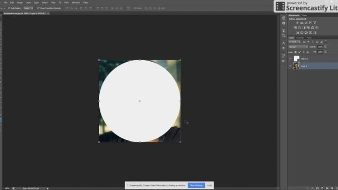Create new fill or adjustment layer

click(322, 188)
